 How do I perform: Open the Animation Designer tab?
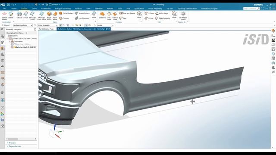[x=209, y=9]
